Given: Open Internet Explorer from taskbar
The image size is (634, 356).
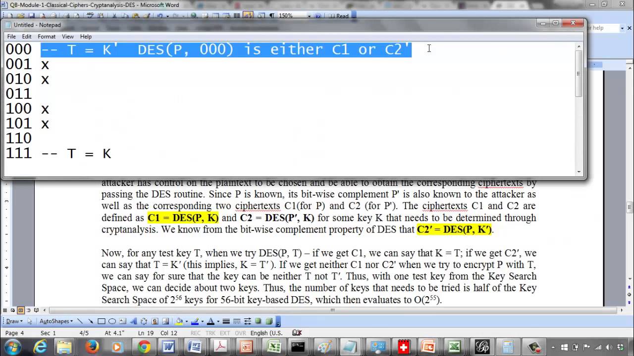Looking at the screenshot, I should click(x=39, y=347).
